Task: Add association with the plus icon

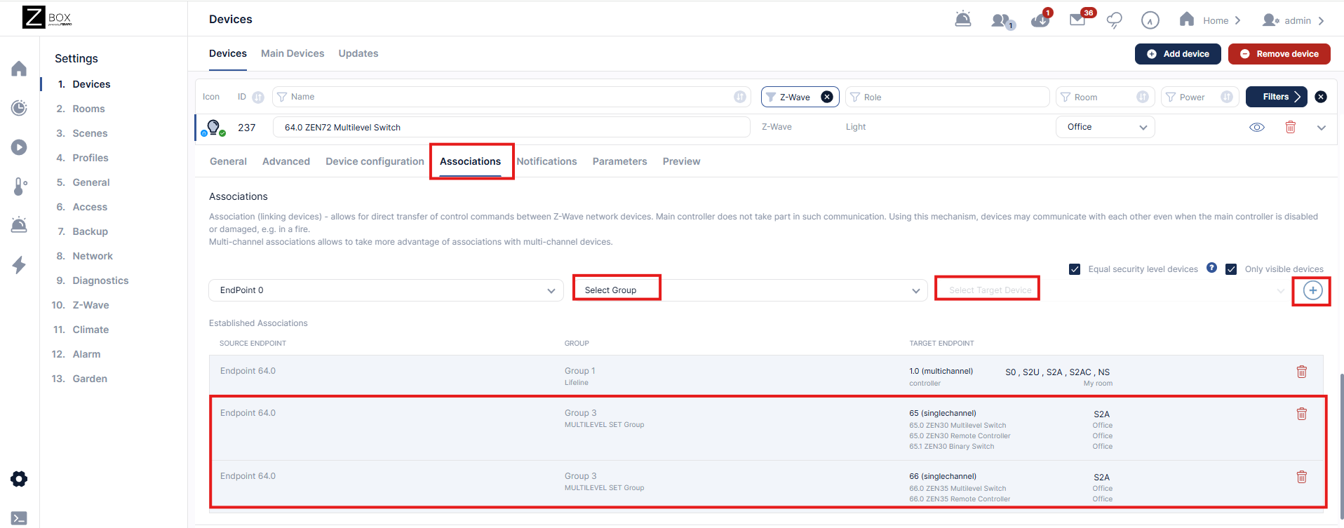Action: point(1313,290)
